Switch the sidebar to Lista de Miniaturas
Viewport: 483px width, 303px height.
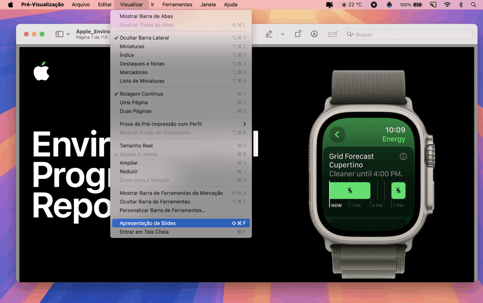(181, 81)
